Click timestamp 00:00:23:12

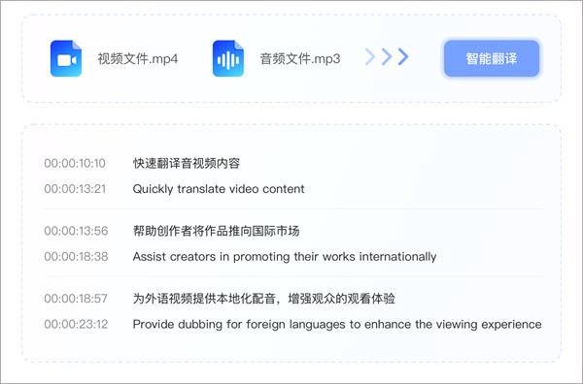click(x=76, y=324)
